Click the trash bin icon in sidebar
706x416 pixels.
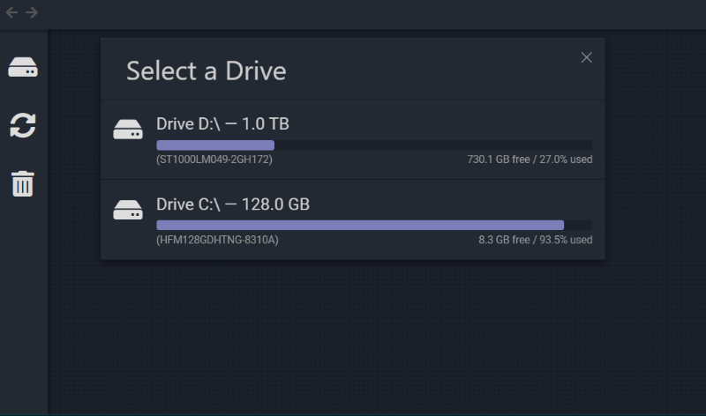(23, 183)
